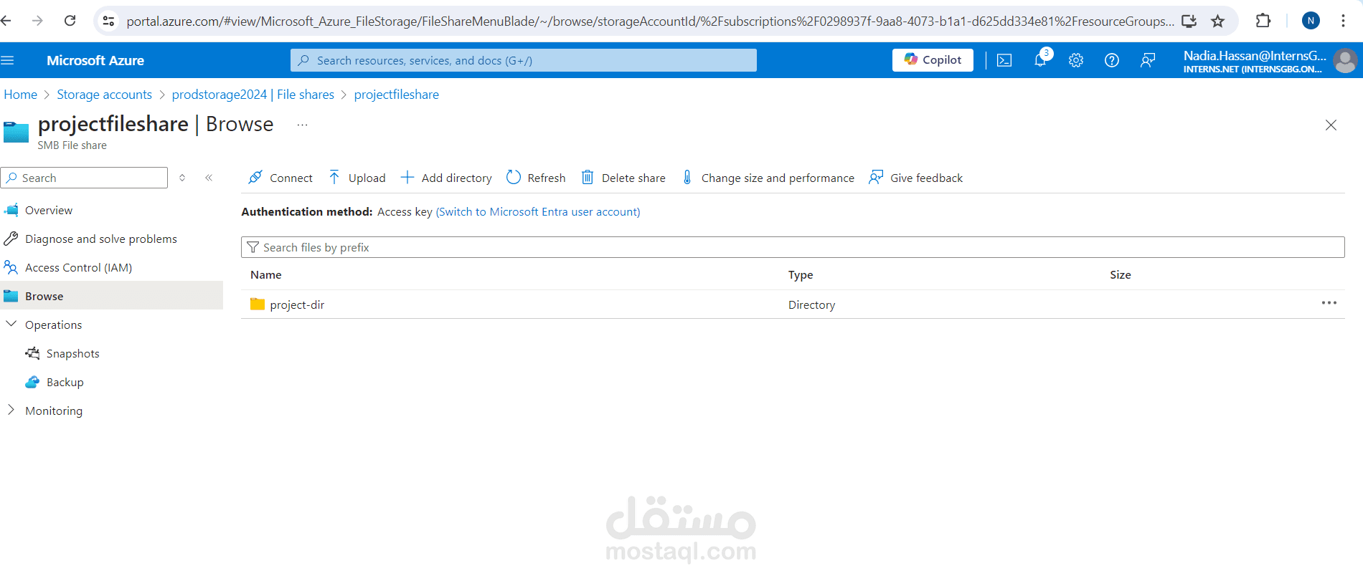The image size is (1363, 576).
Task: Go to Storage accounts breadcrumb
Action: click(x=105, y=95)
